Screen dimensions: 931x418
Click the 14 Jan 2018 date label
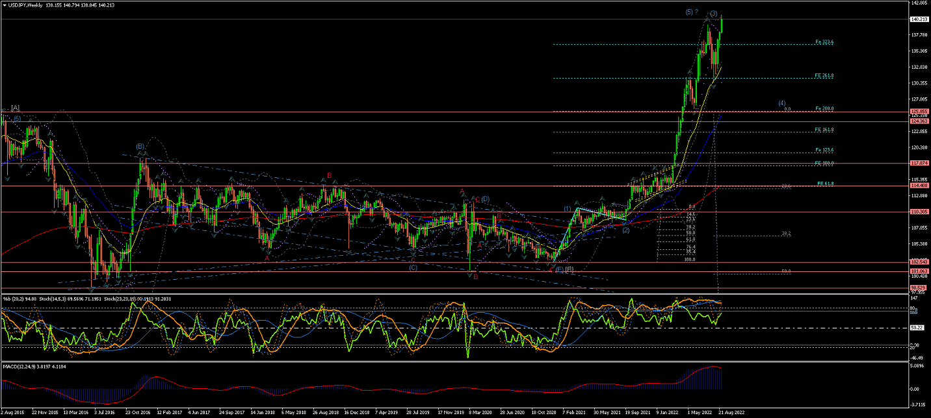tap(263, 412)
